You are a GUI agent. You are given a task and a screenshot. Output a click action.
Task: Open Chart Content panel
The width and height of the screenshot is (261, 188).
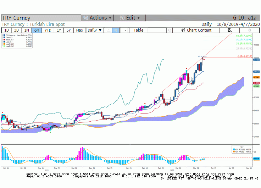(x=196, y=30)
